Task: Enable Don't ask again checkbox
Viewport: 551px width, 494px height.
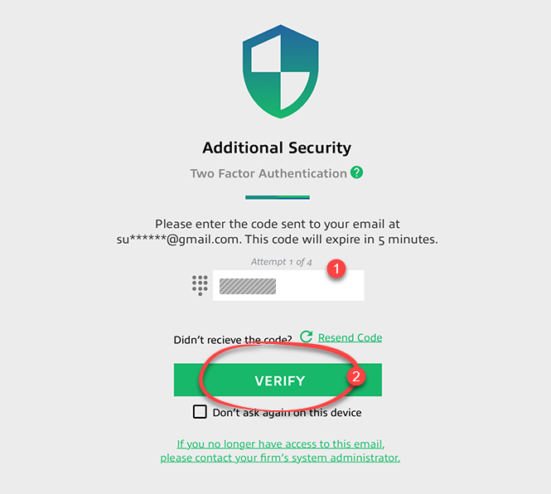Action: click(200, 412)
